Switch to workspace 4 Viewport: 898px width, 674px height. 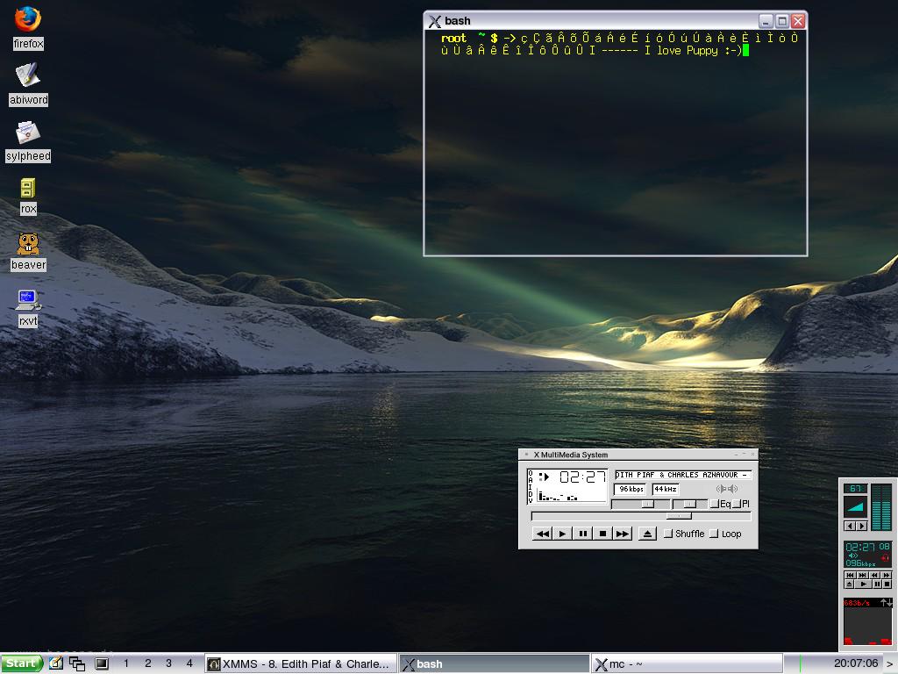189,663
